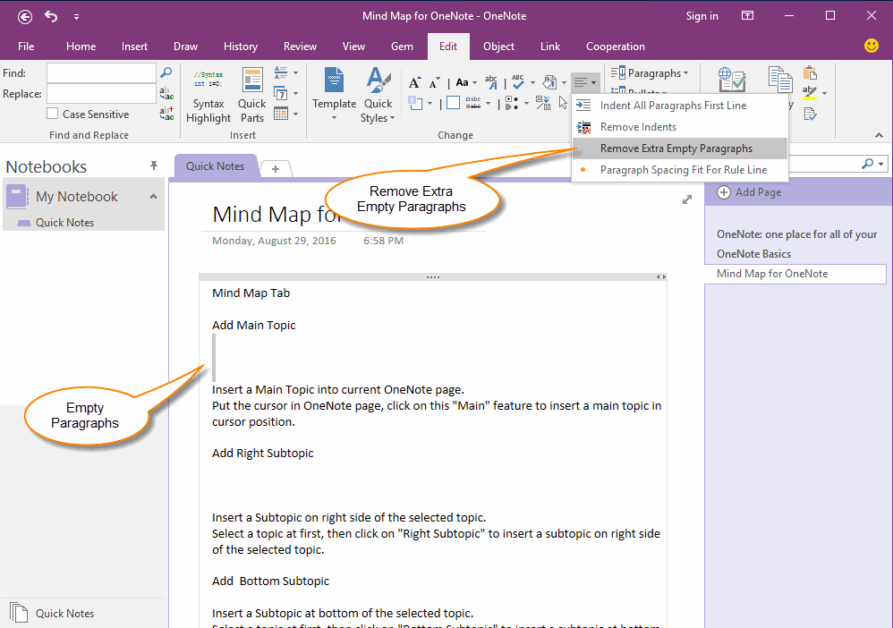Screen dimensions: 893x628
Task: Click the yellow highlighter pen icon
Action: point(809,93)
